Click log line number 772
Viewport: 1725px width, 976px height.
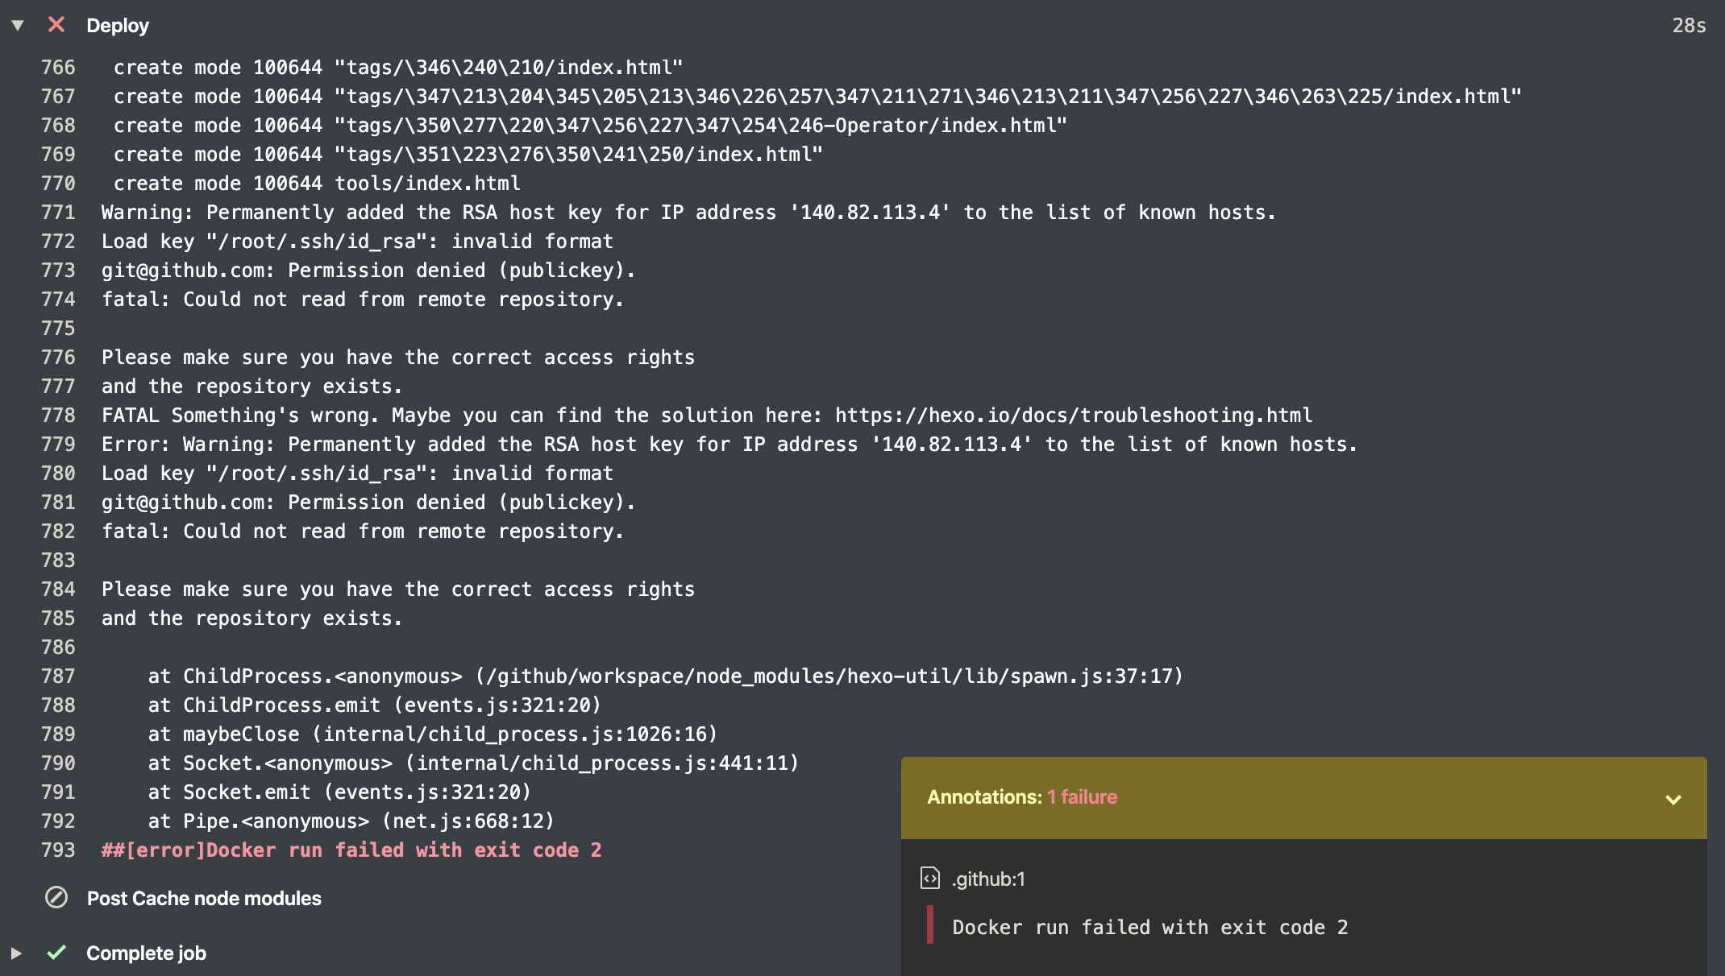pyautogui.click(x=58, y=242)
